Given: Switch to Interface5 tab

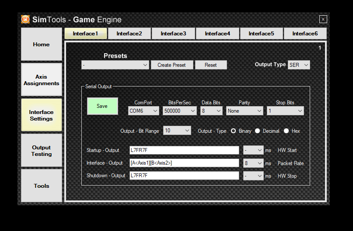Looking at the screenshot, I should pyautogui.click(x=262, y=34).
